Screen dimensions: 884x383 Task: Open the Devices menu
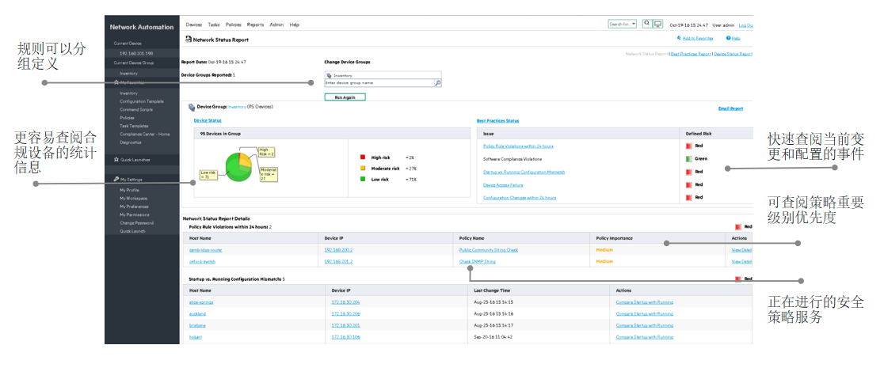coord(193,25)
